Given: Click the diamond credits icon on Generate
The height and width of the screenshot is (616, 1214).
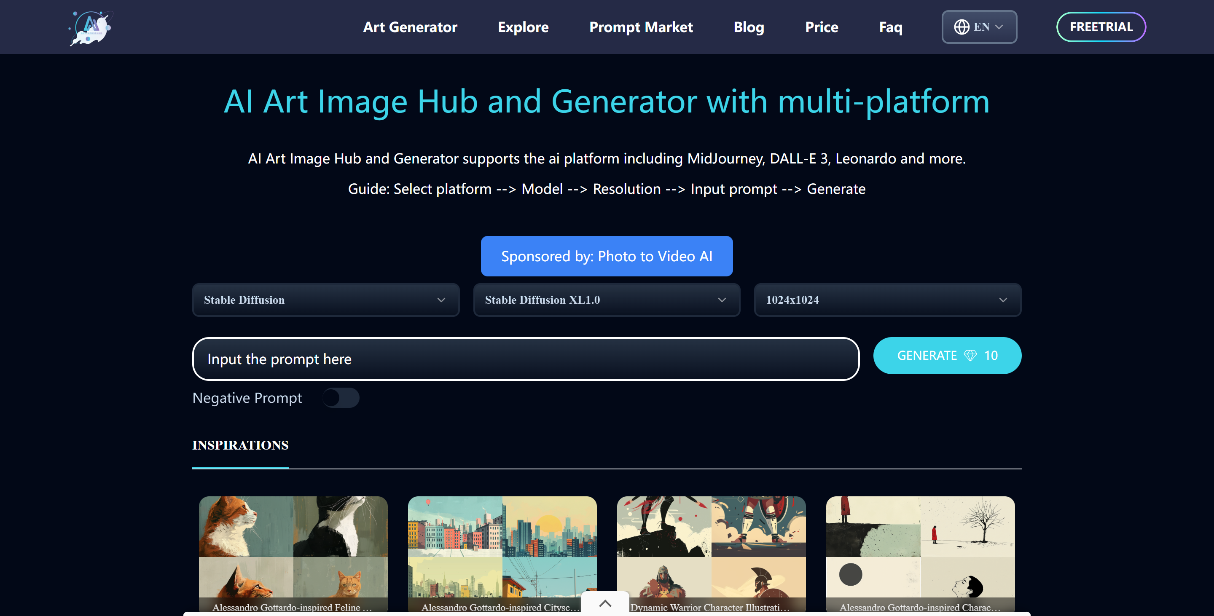Looking at the screenshot, I should coord(970,356).
